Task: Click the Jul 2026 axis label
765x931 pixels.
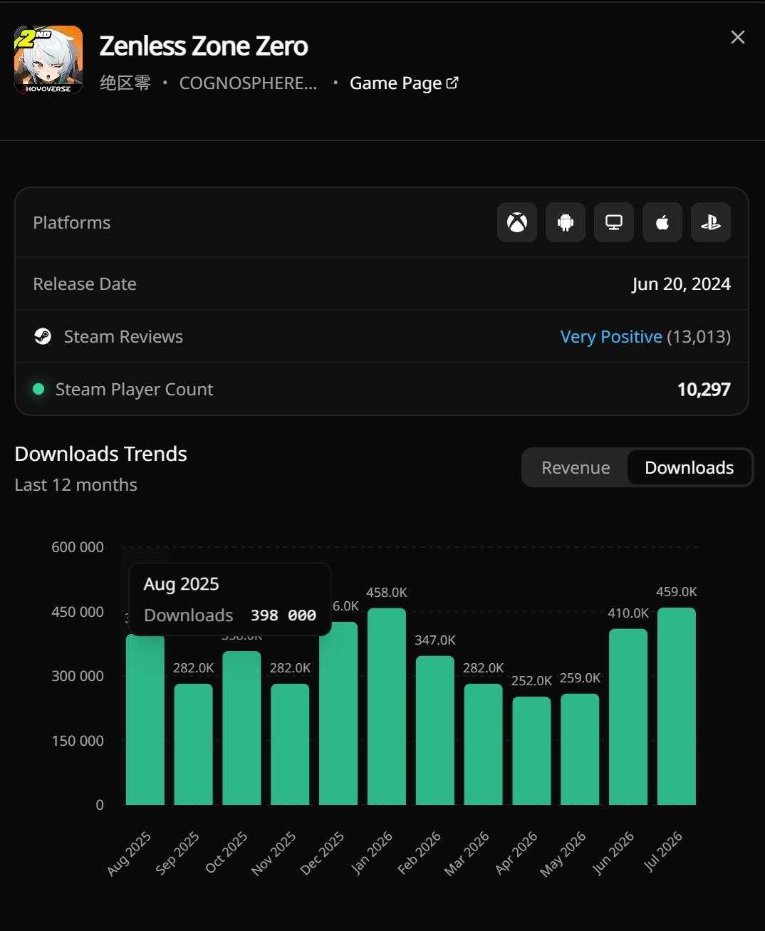Action: 663,851
